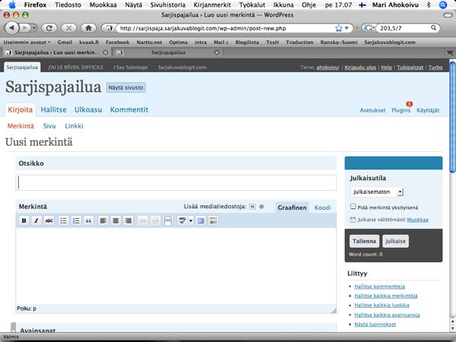This screenshot has width=456, height=342.
Task: Reload the current page
Action: click(49, 28)
